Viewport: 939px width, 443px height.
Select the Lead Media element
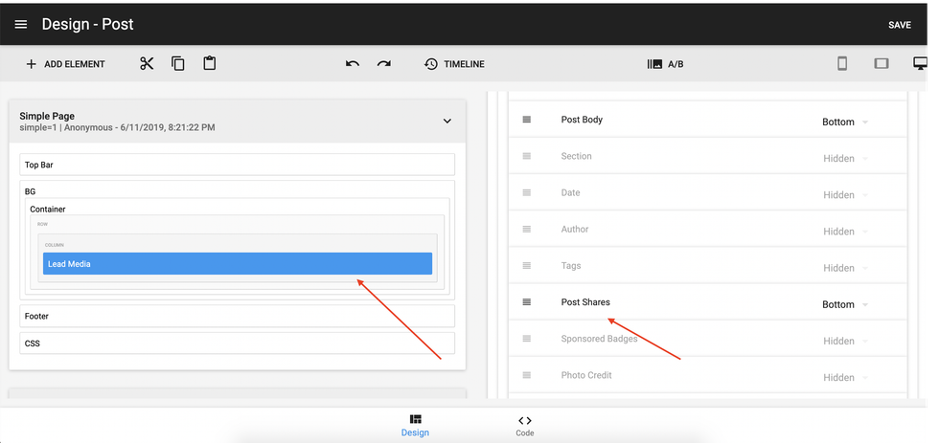pos(237,263)
